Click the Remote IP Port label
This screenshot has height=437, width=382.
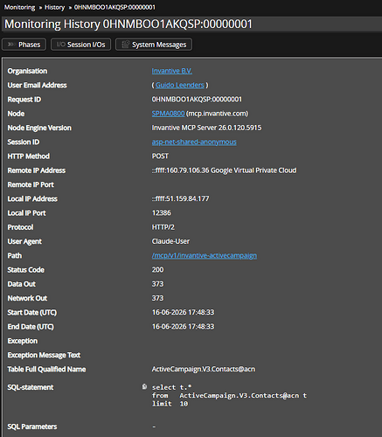click(31, 184)
